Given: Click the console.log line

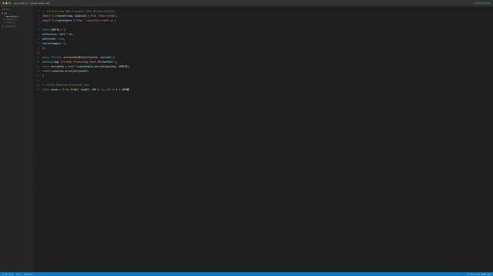Looking at the screenshot, I should (79, 61).
